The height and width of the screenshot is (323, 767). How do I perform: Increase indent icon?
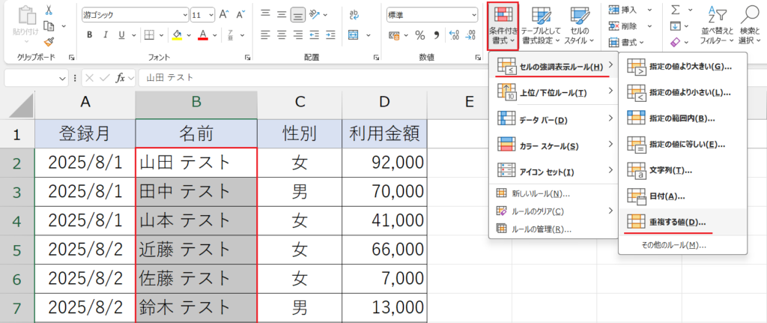tap(330, 34)
